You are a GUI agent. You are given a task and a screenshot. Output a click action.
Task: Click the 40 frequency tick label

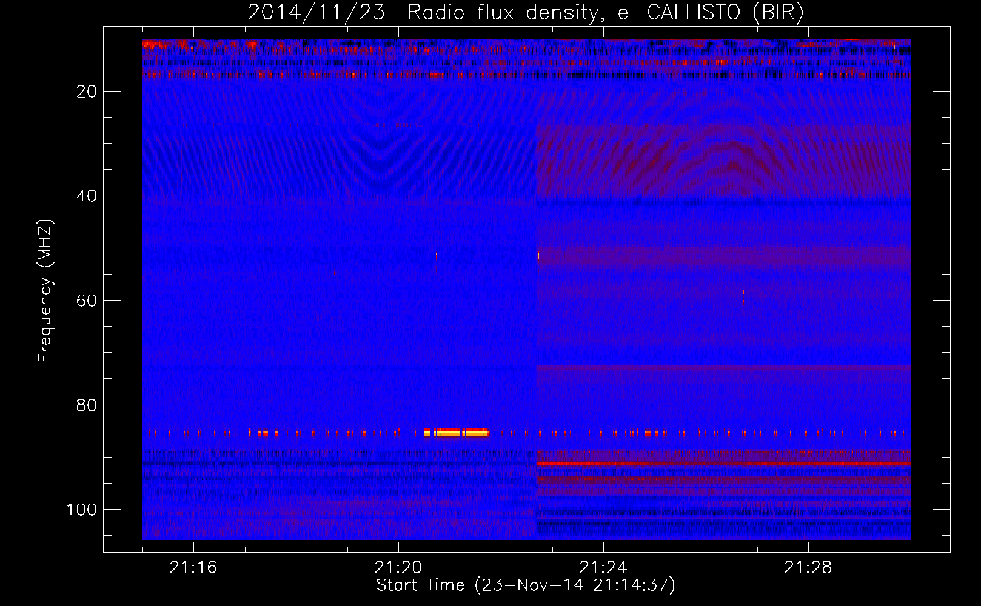click(87, 196)
